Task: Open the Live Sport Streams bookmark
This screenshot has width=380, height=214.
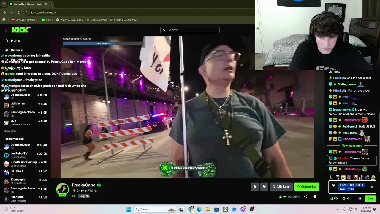Action: [24, 20]
